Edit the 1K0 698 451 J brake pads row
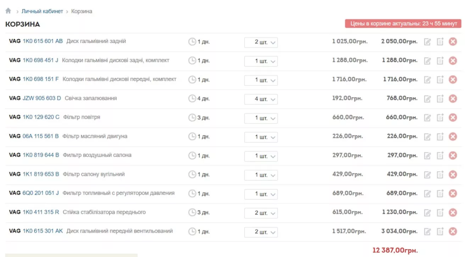The width and height of the screenshot is (468, 257). point(428,61)
